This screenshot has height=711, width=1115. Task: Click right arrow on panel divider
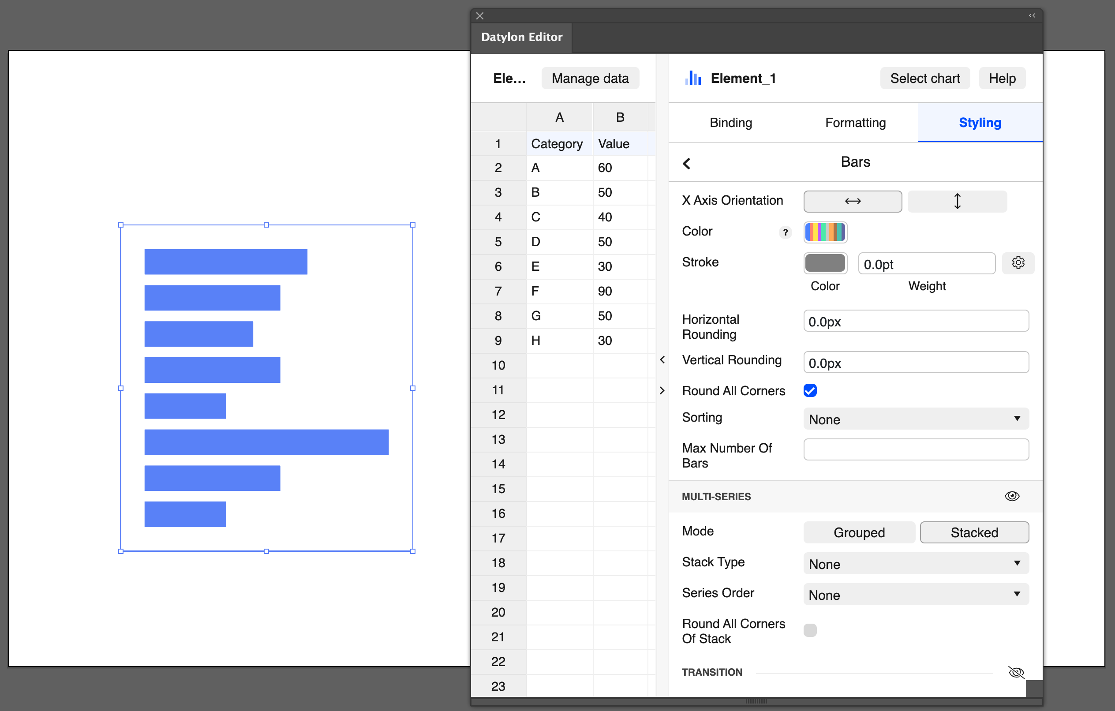coord(662,390)
